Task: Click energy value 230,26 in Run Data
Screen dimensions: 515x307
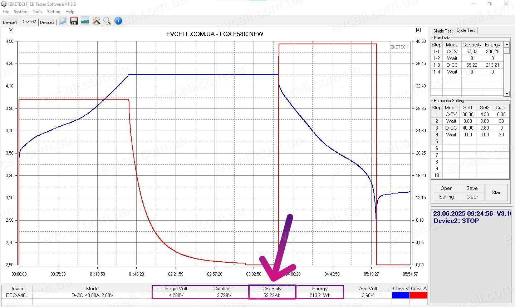Action: pyautogui.click(x=492, y=51)
